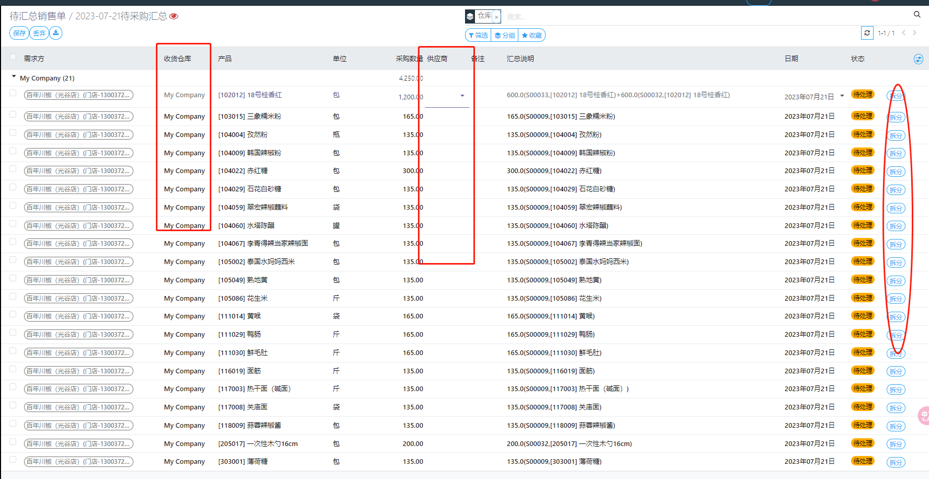The width and height of the screenshot is (929, 479).
Task: Select the checkbox for 薄荷糖 row
Action: (13, 460)
